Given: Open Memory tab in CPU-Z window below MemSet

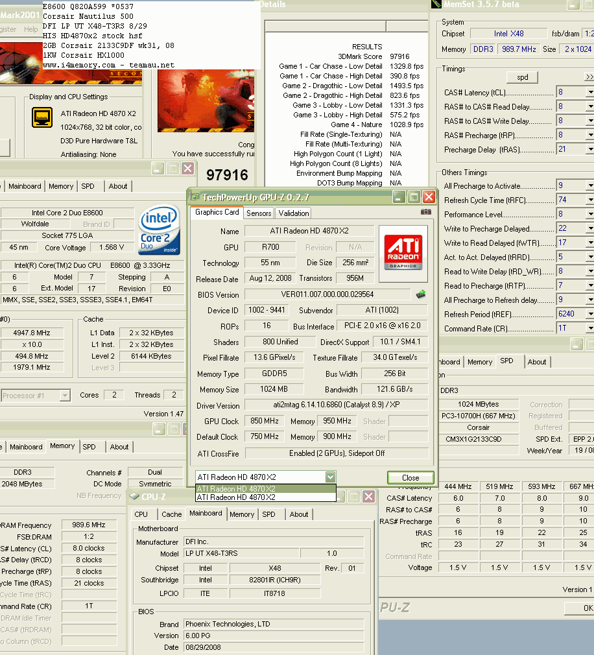Looking at the screenshot, I should point(479,362).
